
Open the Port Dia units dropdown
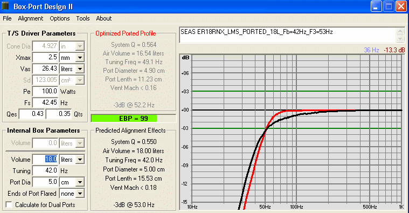tap(80, 182)
